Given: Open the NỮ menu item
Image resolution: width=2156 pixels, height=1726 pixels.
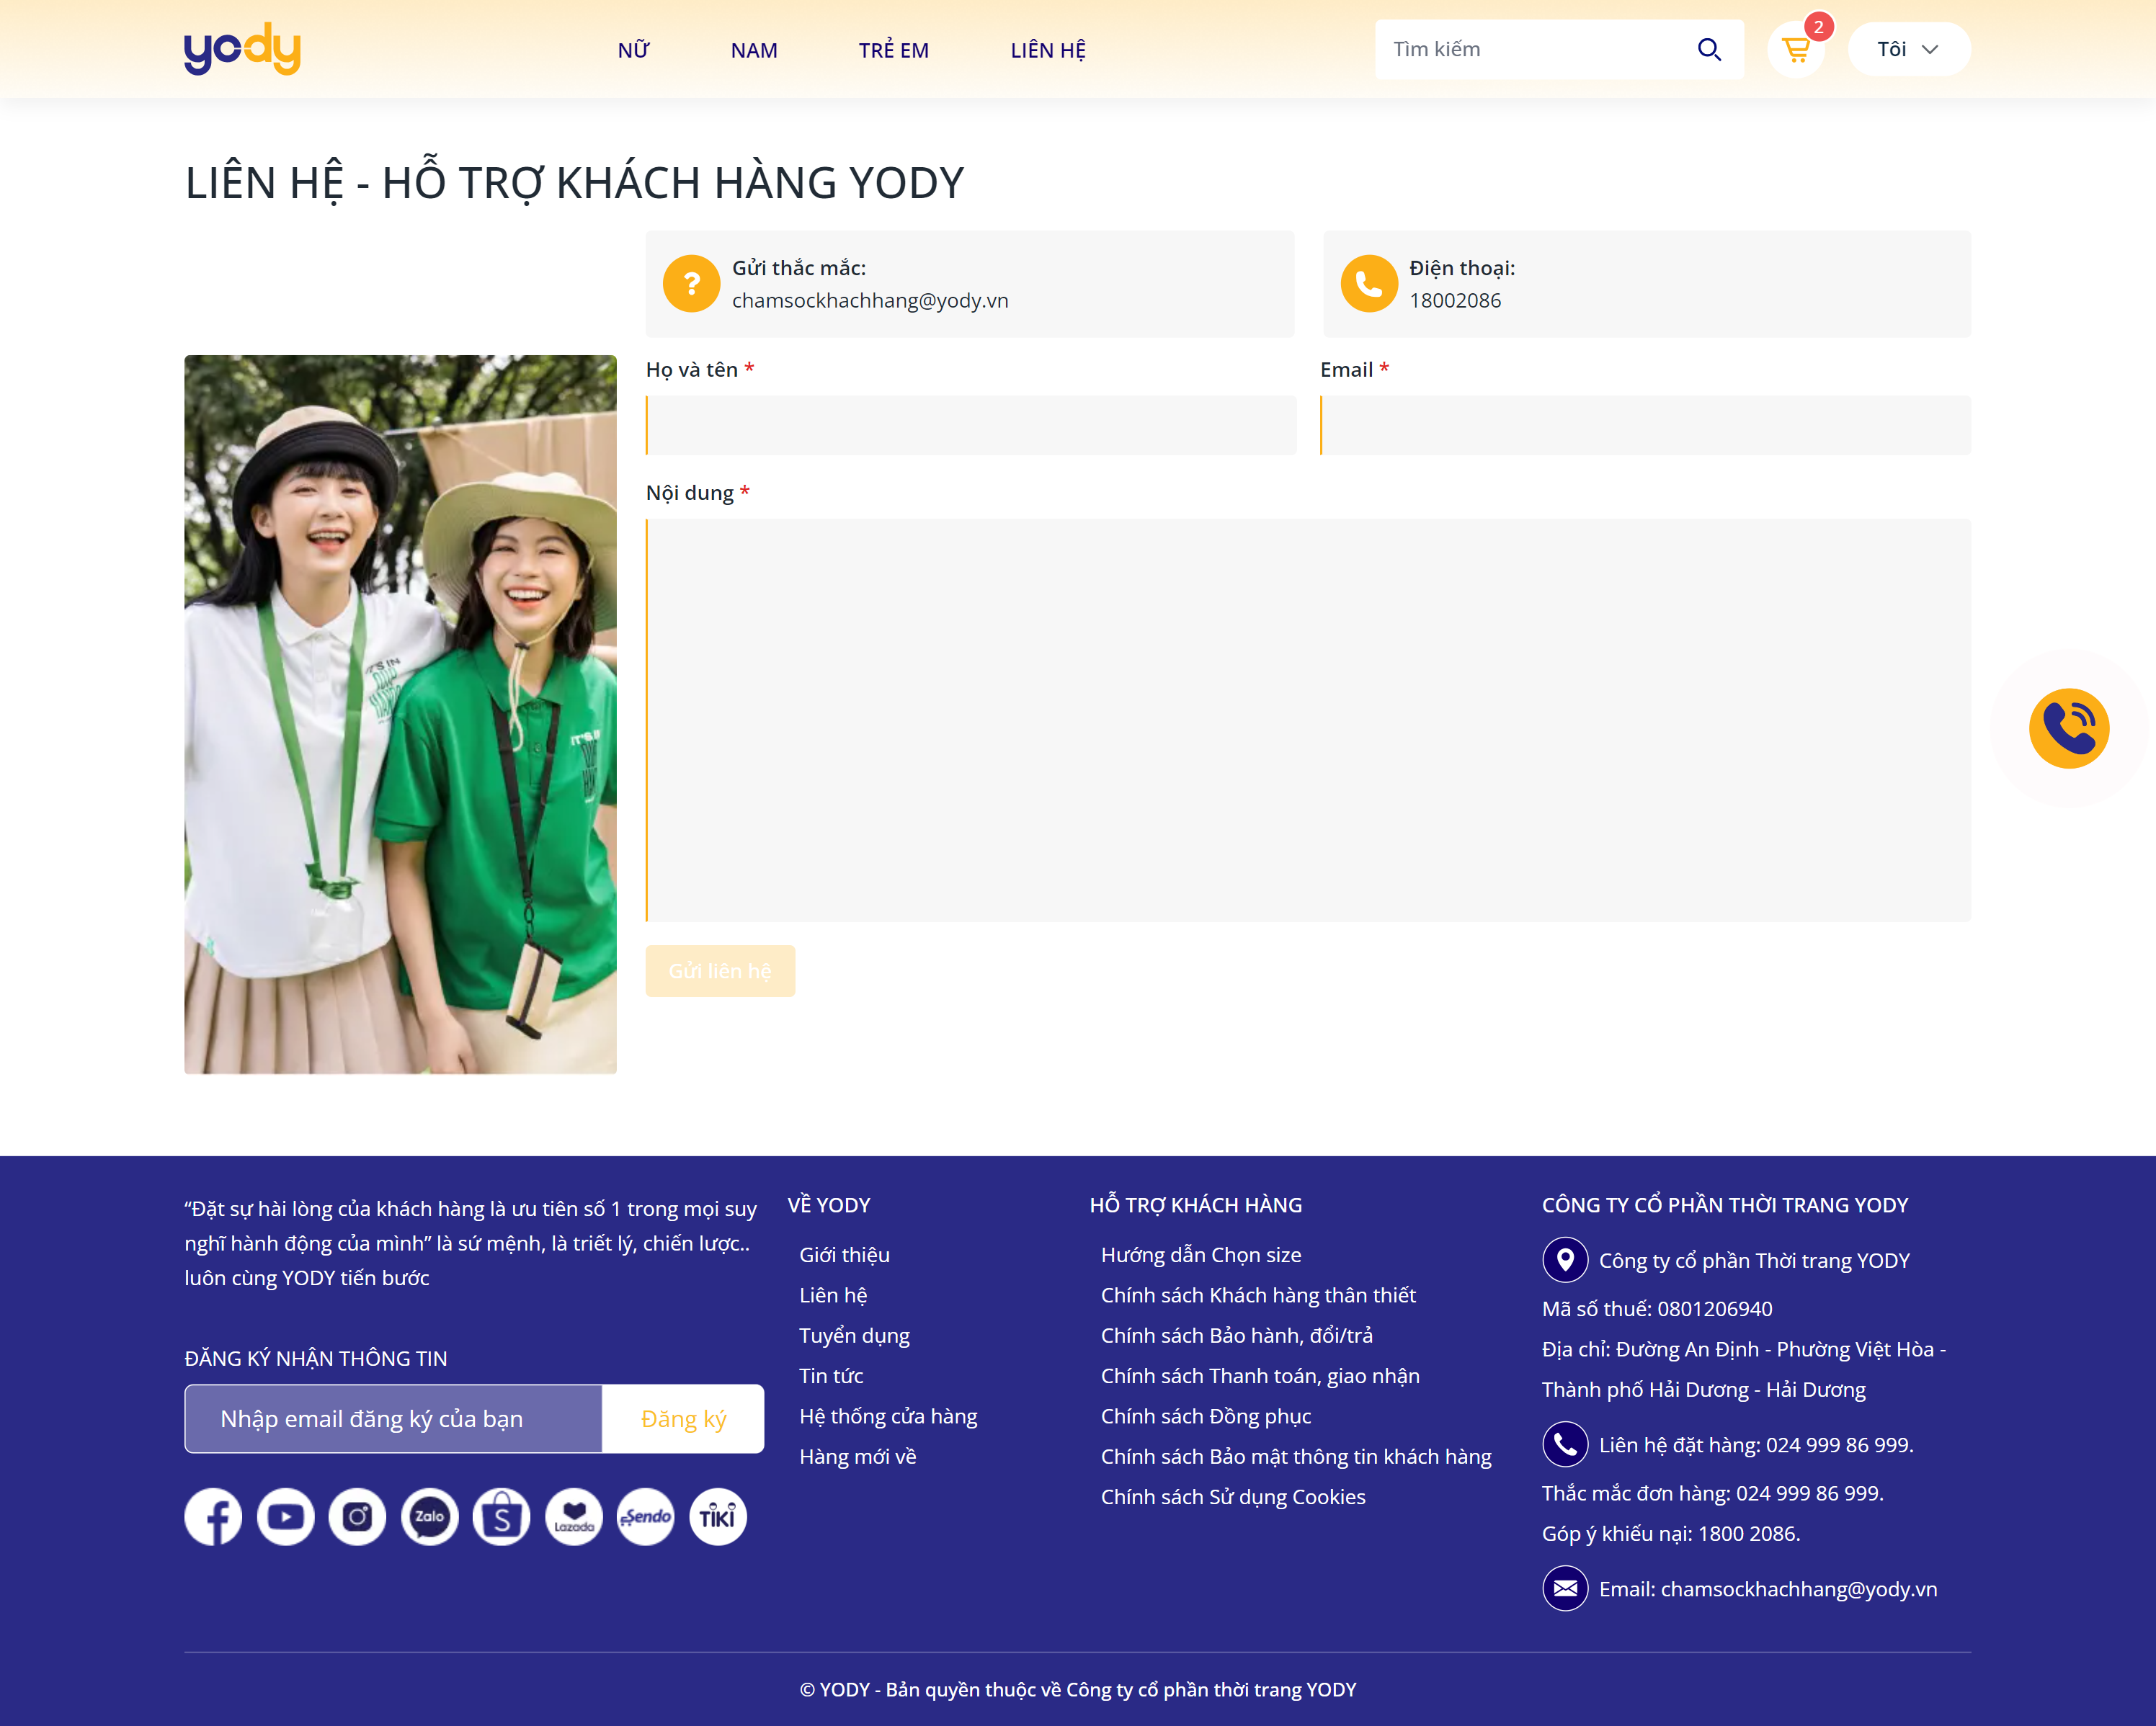Looking at the screenshot, I should click(633, 51).
